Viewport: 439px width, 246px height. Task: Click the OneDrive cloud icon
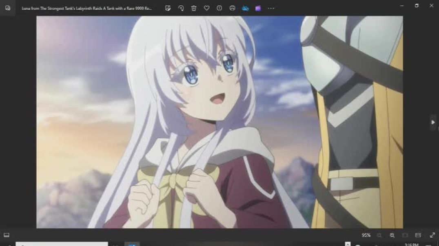click(245, 8)
